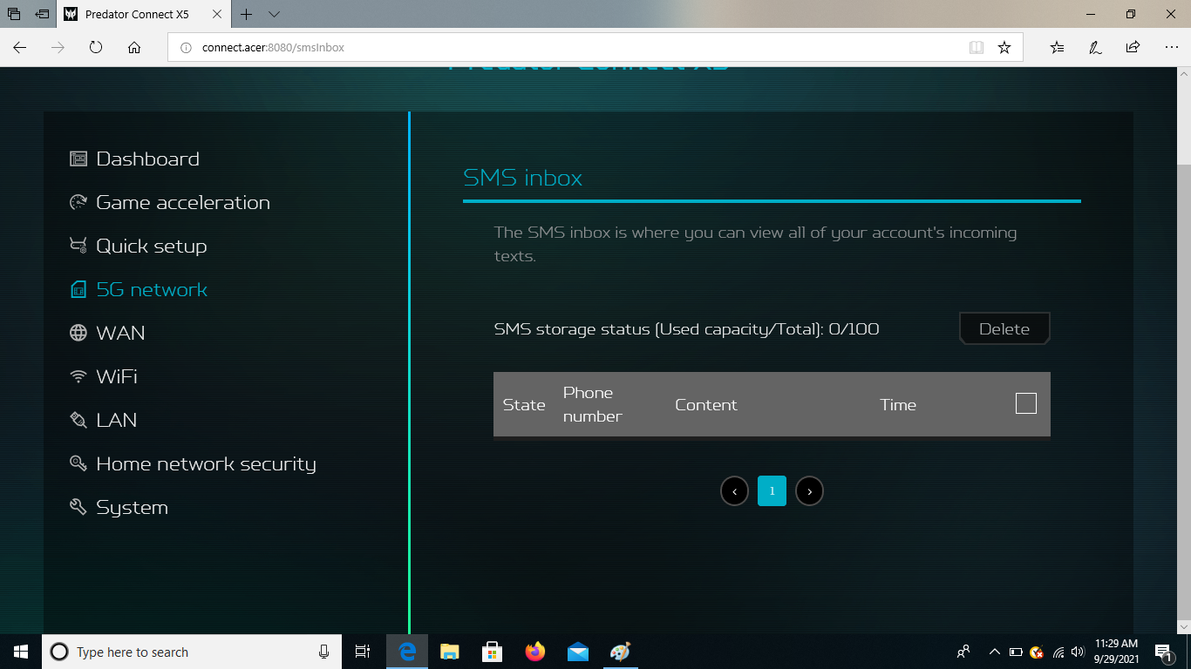Open browser Settings and more menu
The width and height of the screenshot is (1191, 669).
(x=1170, y=48)
